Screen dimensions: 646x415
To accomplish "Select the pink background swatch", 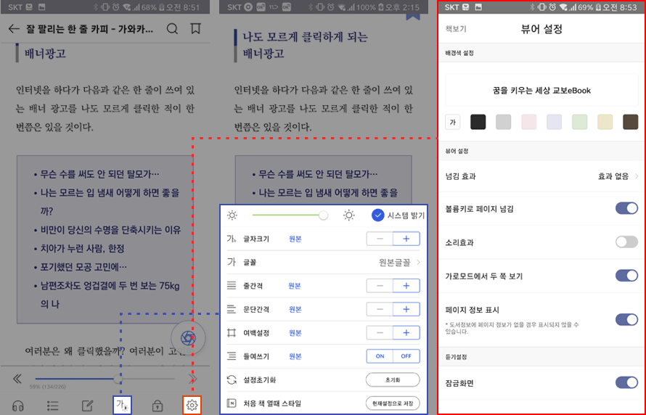I will point(529,122).
